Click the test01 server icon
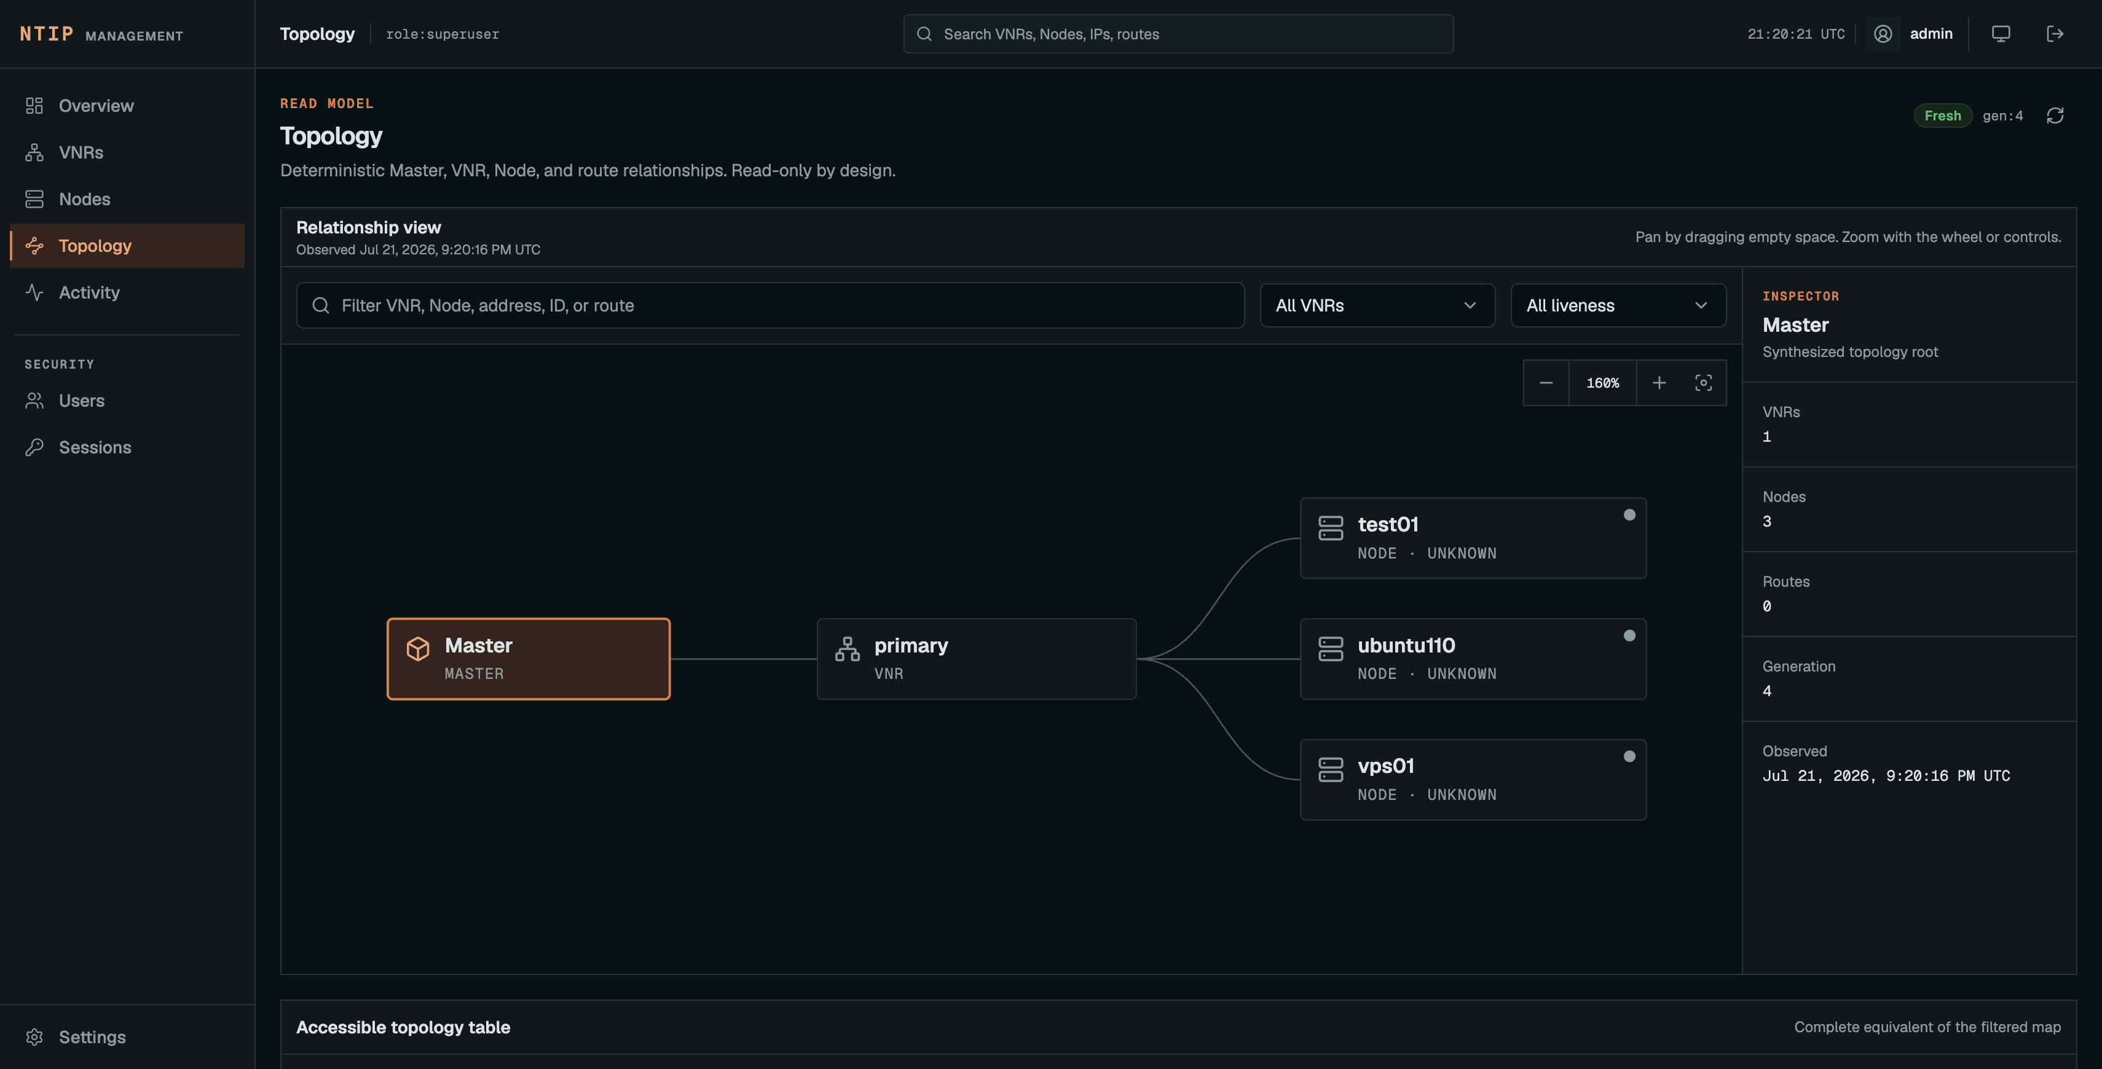Viewport: 2102px width, 1069px height. point(1331,528)
